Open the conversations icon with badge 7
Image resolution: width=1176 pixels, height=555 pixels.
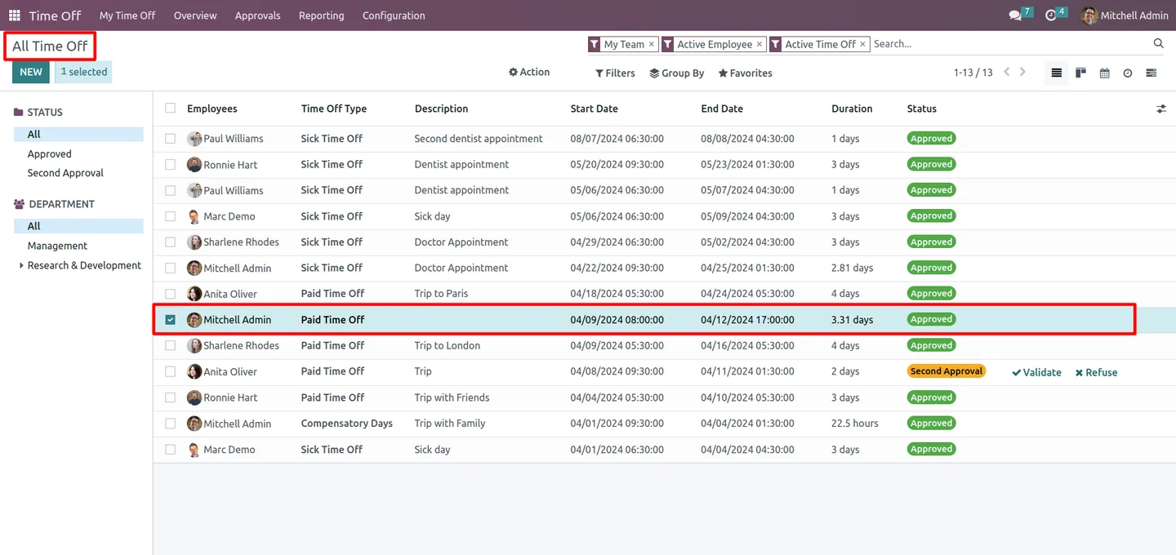[1015, 16]
